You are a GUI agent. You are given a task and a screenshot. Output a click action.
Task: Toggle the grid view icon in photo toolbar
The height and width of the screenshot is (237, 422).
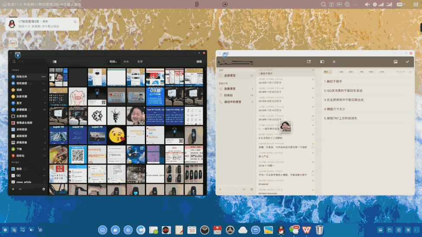[x=54, y=62]
